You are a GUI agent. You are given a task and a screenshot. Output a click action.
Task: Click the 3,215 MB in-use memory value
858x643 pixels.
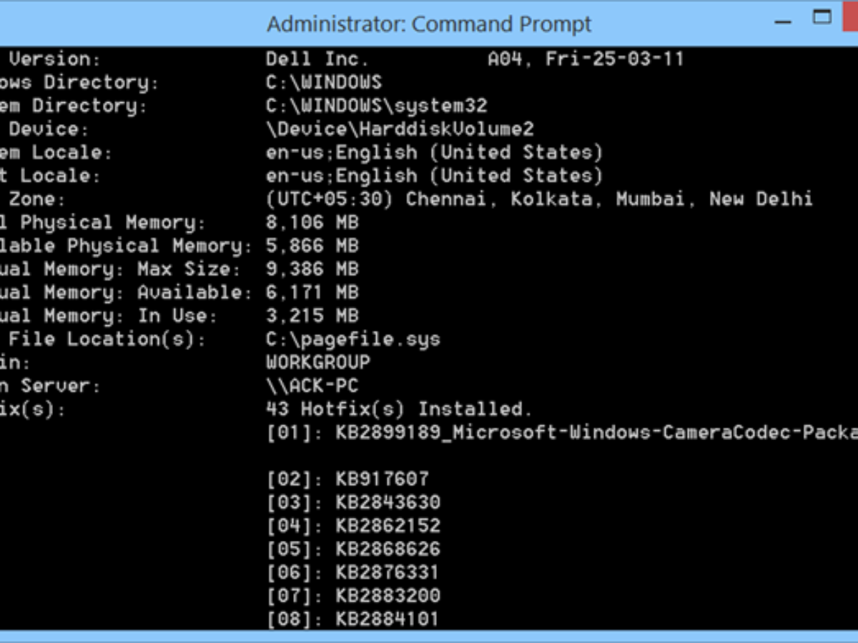312,316
